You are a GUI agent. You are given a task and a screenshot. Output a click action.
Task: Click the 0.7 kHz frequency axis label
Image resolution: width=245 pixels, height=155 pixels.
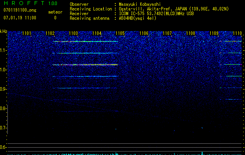3,128
